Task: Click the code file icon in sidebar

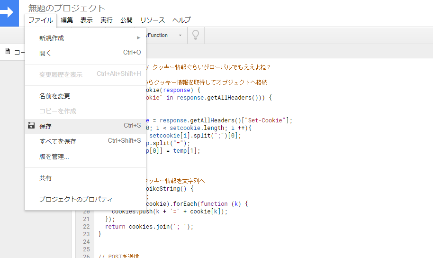Action: (8, 52)
